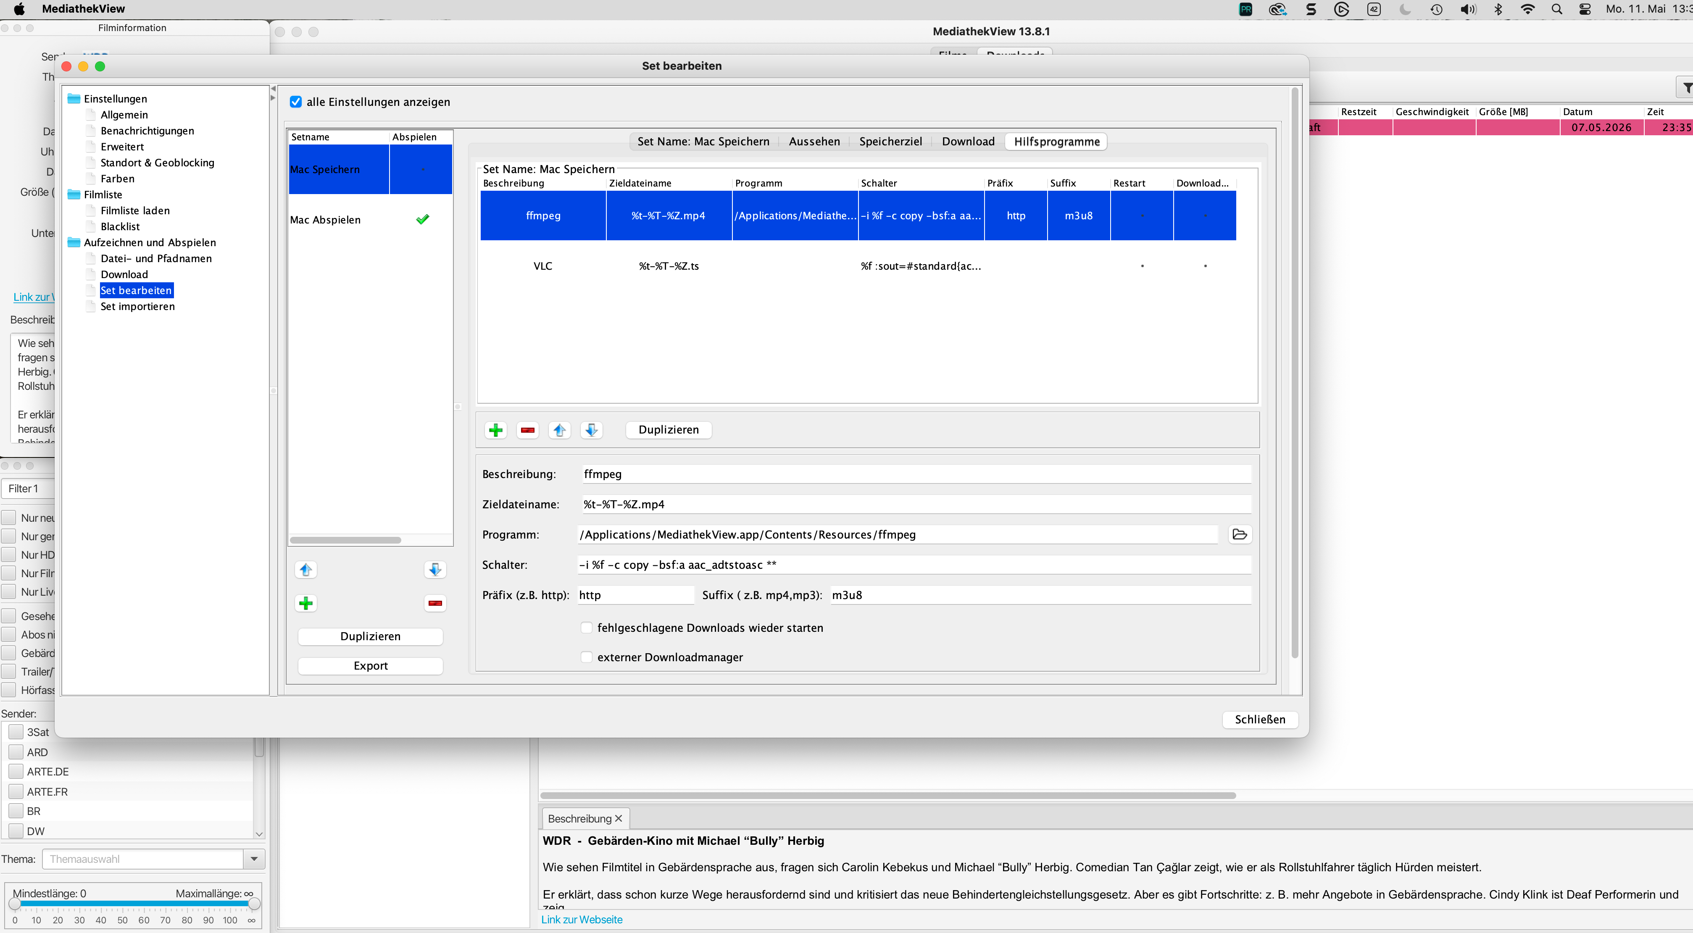Viewport: 1693px width, 933px height.
Task: Export the selected set
Action: [371, 665]
